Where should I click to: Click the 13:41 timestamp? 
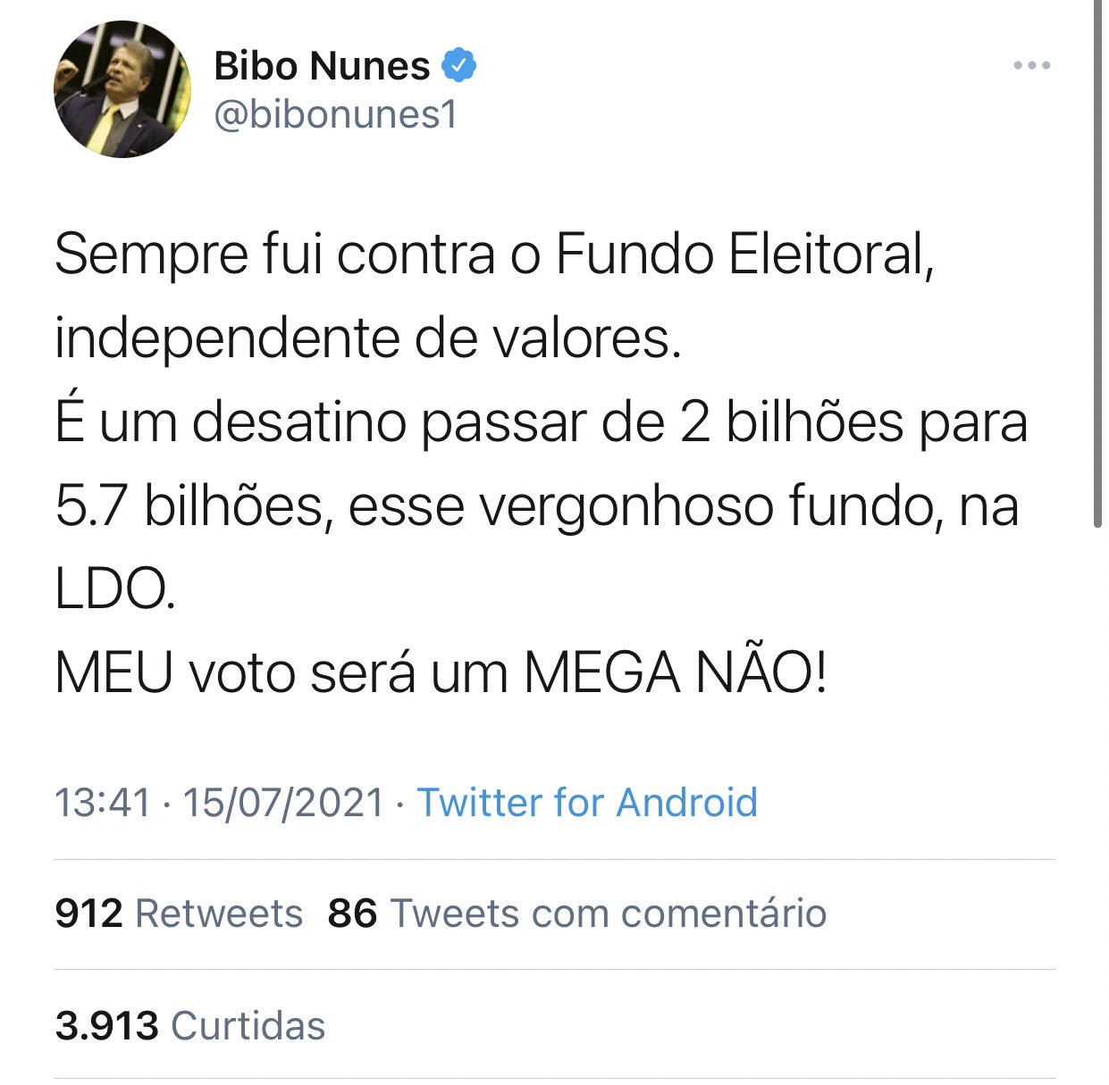click(103, 802)
